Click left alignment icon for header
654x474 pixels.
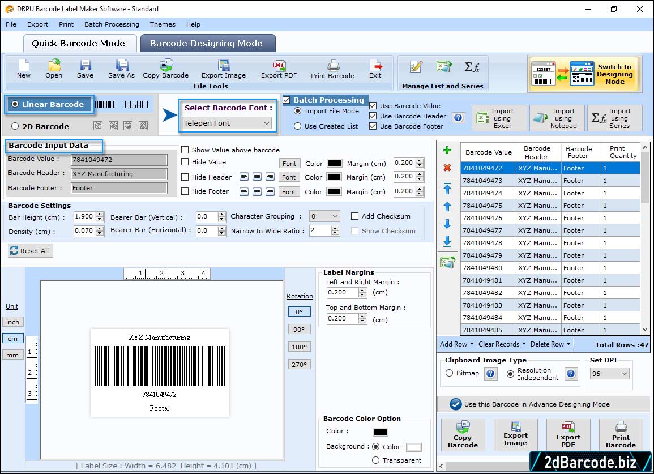244,177
